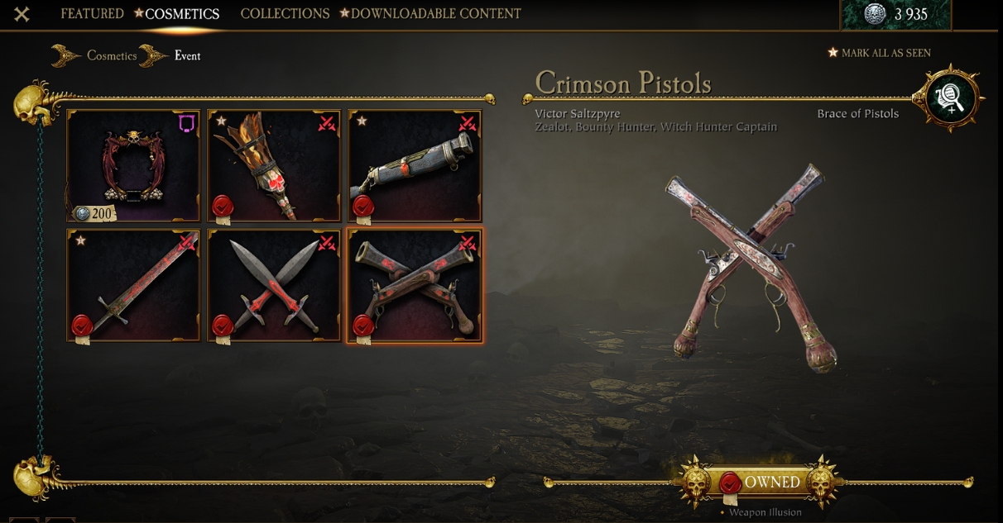Select the Crimson Pistols thumbnail
Viewport: 1003px width, 523px height.
click(415, 285)
